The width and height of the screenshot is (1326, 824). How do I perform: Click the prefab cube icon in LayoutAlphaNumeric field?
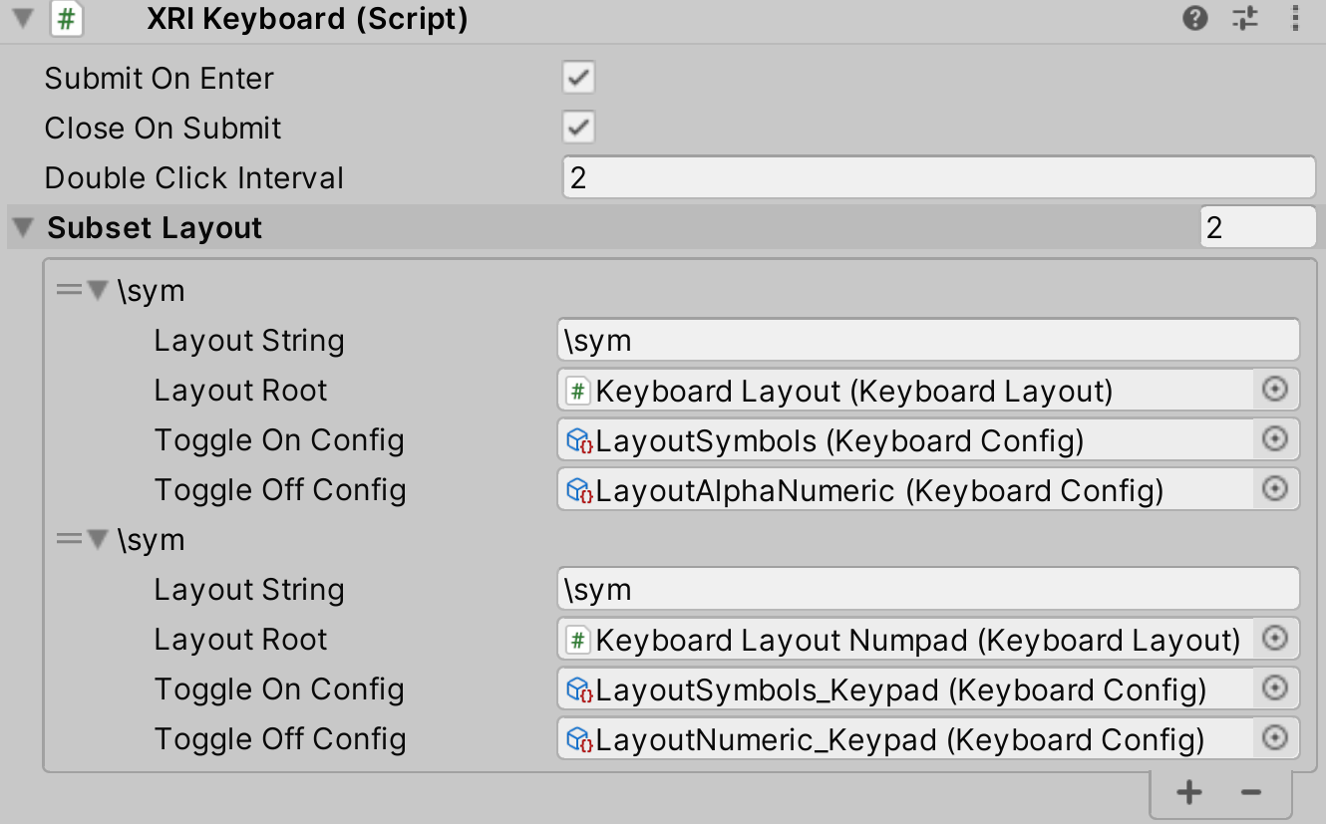[576, 489]
